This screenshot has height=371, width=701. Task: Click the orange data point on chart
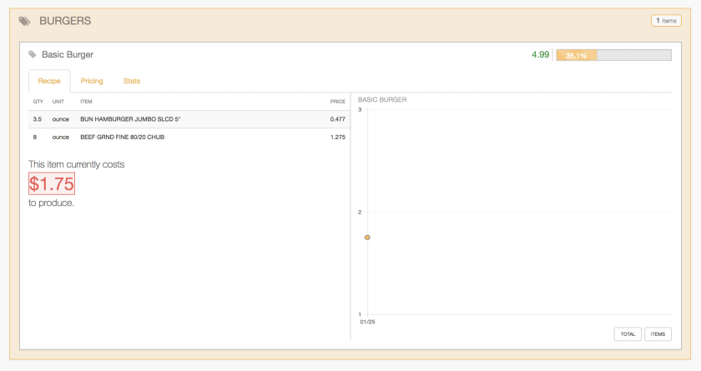click(367, 238)
